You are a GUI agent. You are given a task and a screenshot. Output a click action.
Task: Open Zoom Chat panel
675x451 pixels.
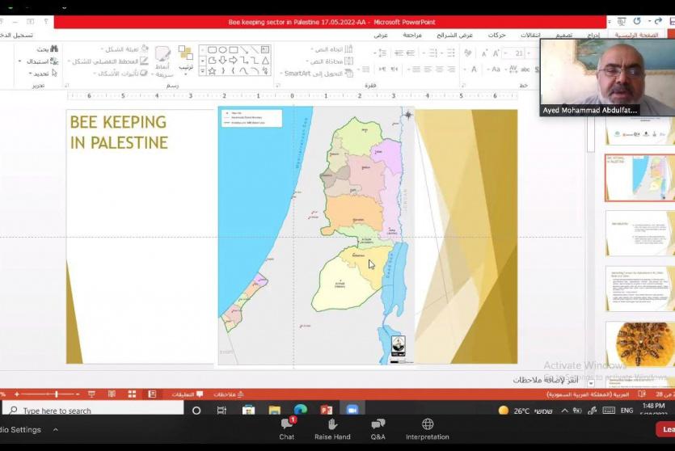tap(287, 428)
